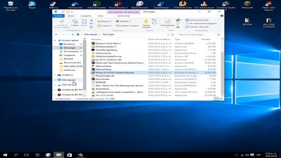Switch to large icons view in the status bar
281x158 pixels.
[x=221, y=99]
